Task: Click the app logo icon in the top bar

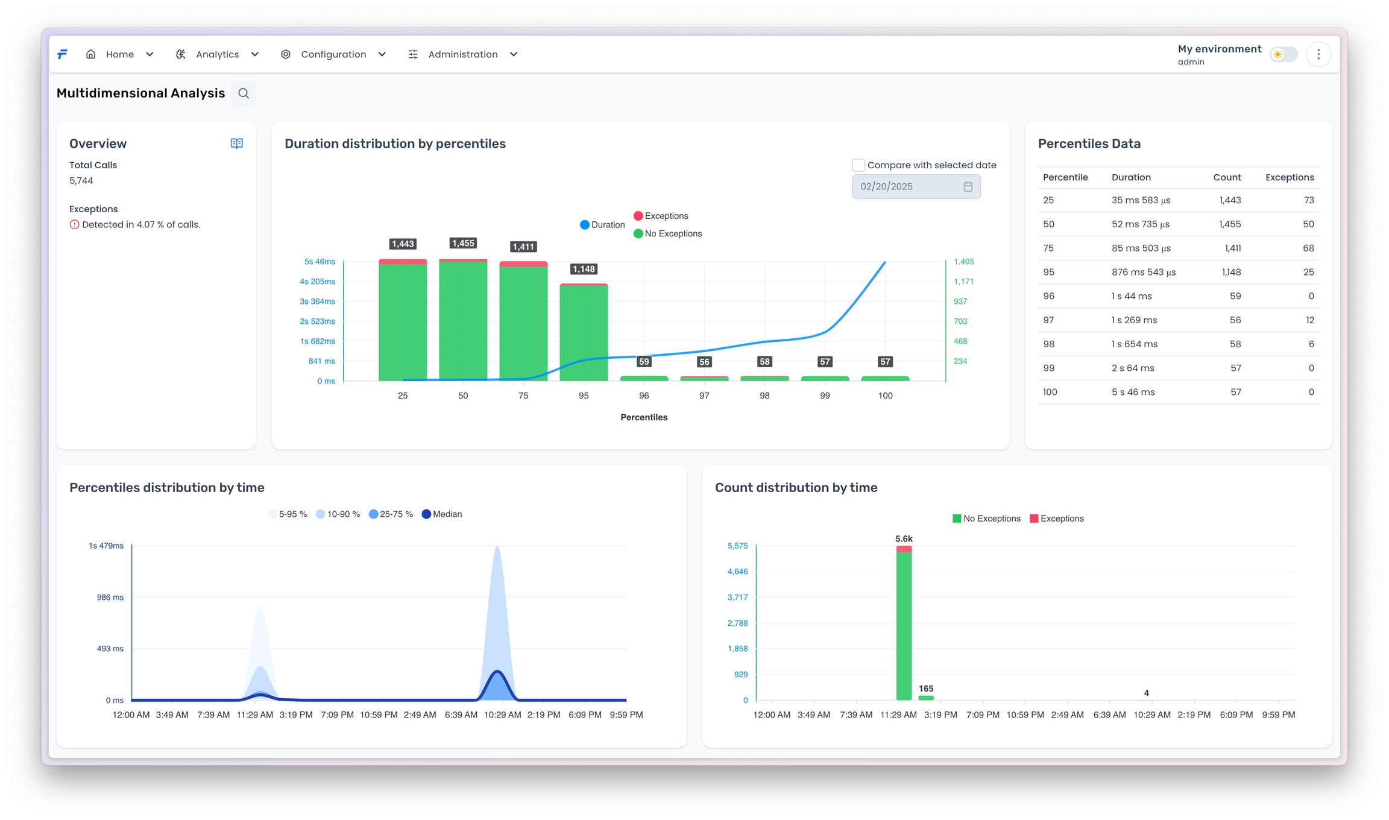Action: coord(62,54)
